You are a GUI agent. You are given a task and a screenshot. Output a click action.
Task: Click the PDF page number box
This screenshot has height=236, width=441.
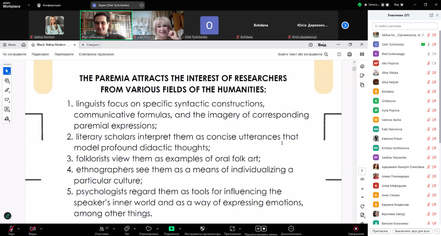tap(362, 171)
